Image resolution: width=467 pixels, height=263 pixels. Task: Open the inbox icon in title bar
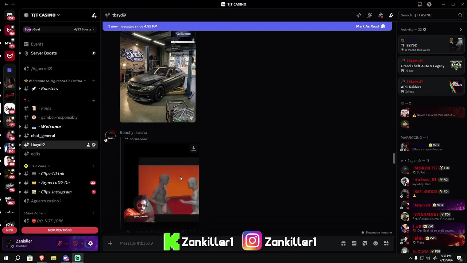(x=420, y=4)
